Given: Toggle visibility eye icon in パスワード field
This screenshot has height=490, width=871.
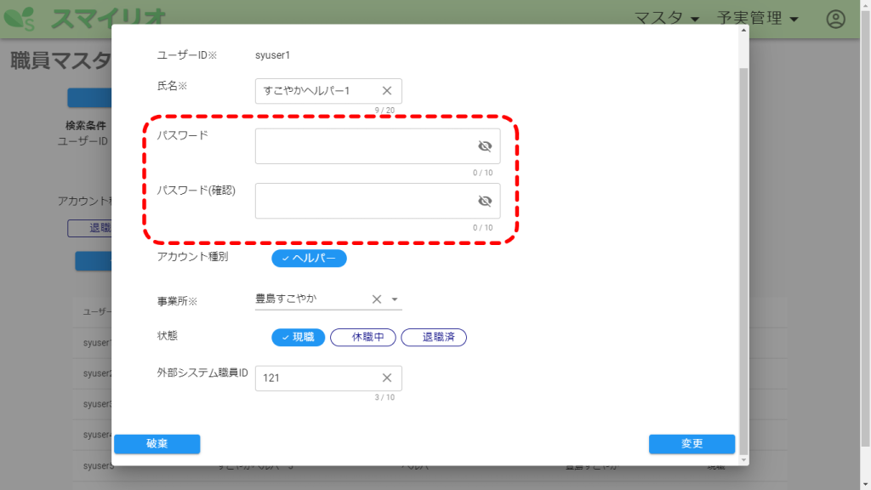Looking at the screenshot, I should pyautogui.click(x=485, y=146).
